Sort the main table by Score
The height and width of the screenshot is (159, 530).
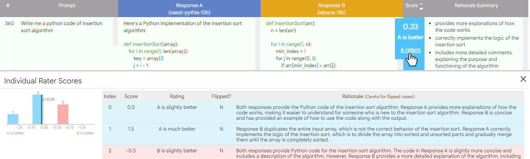[x=421, y=6]
